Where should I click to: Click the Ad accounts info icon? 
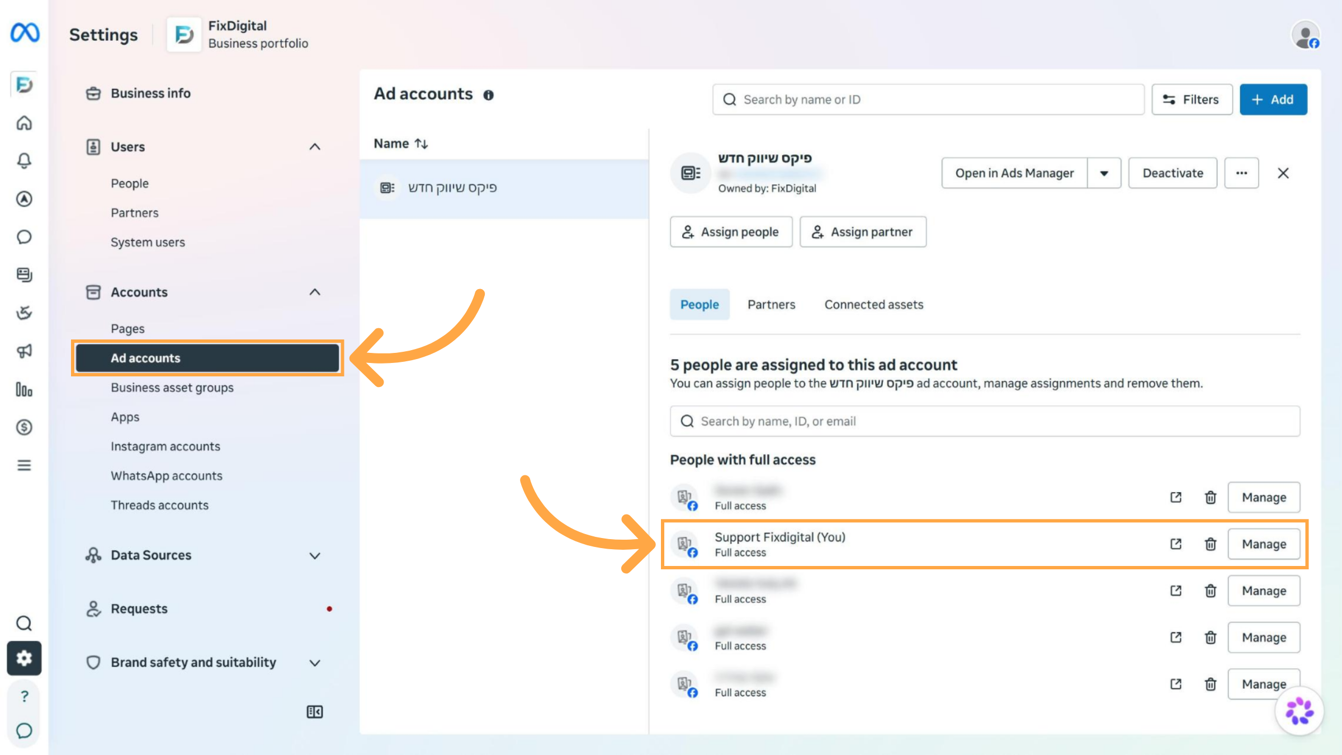coord(489,95)
